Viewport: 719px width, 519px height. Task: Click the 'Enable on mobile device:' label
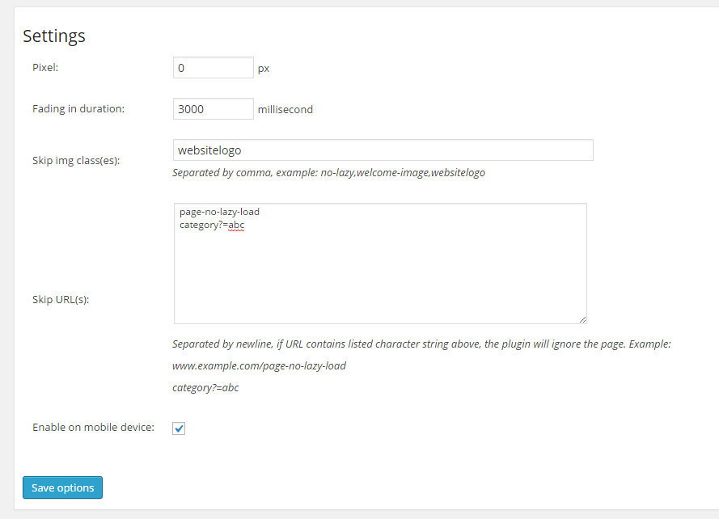pos(93,428)
